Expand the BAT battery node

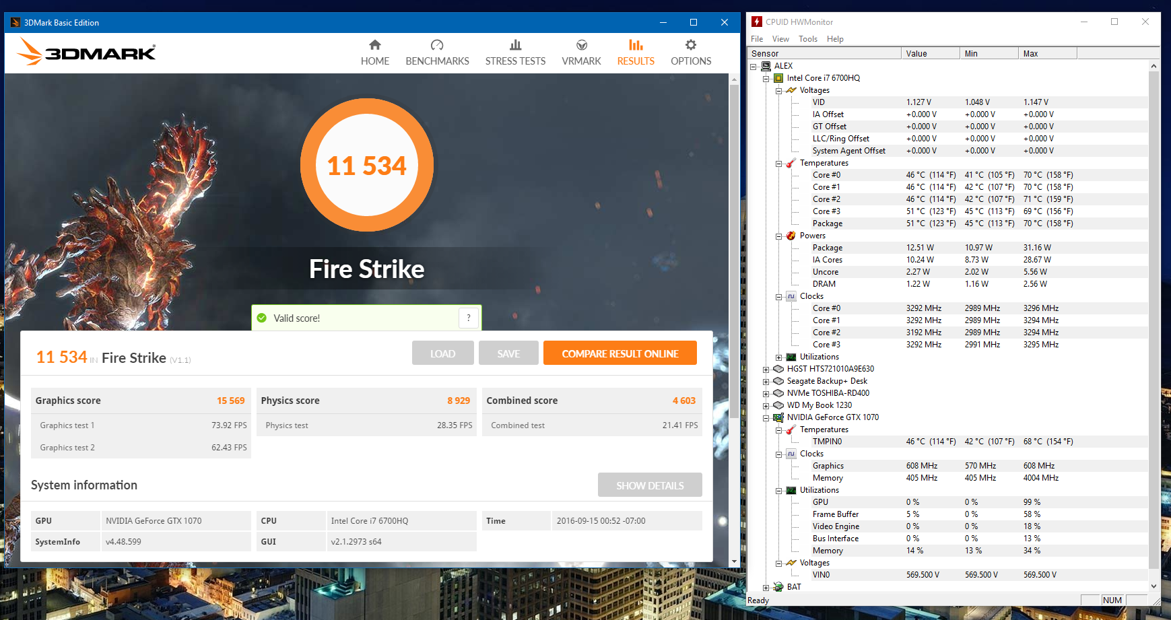(x=766, y=587)
